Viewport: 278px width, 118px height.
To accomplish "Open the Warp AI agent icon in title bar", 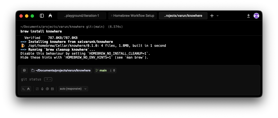I will pos(50,16).
